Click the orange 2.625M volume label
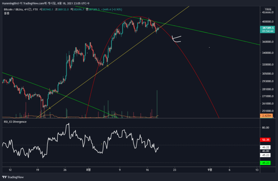This screenshot has width=278, height=181. pos(266,116)
